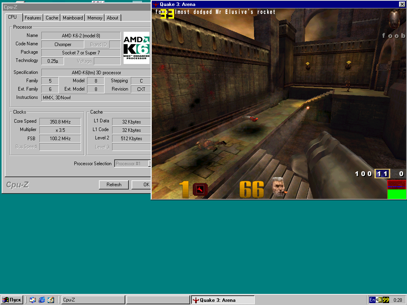Click the Revision value CXT
This screenshot has width=407, height=305.
tap(141, 89)
